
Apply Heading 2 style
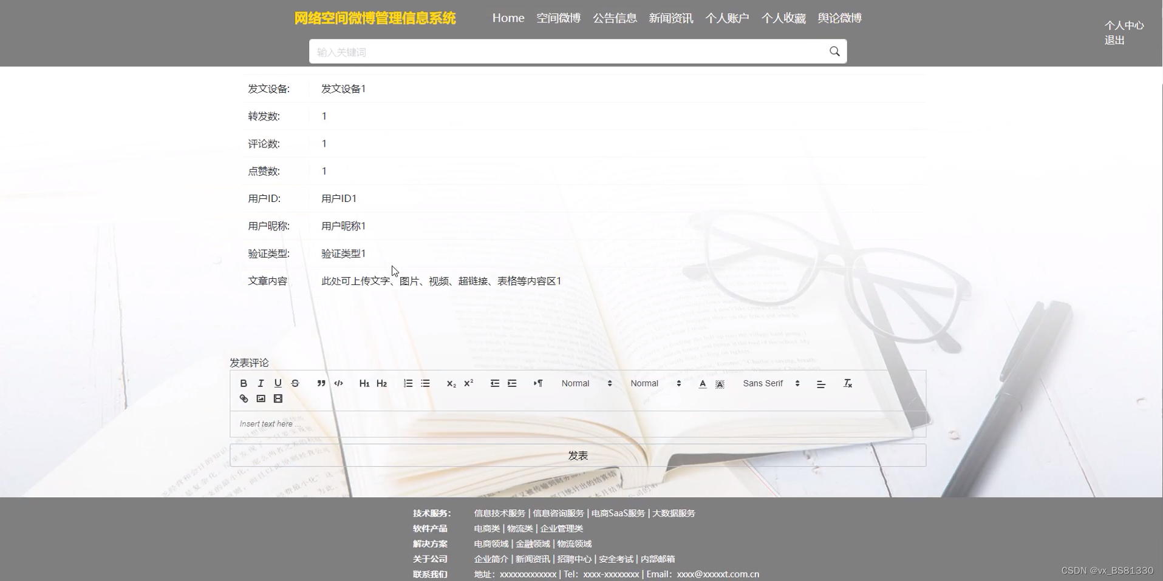coord(381,383)
